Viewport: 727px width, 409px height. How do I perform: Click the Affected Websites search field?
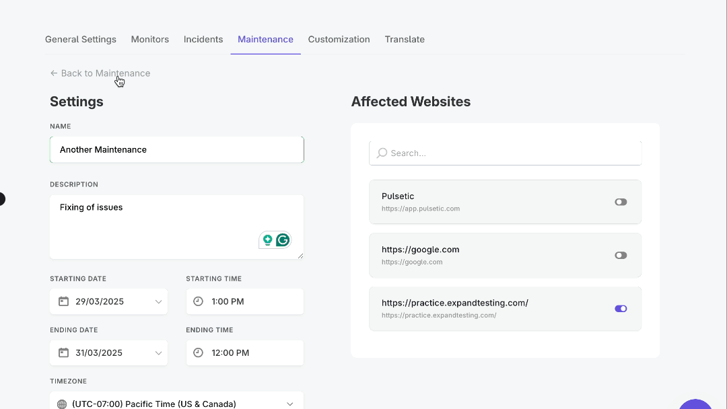pyautogui.click(x=506, y=153)
